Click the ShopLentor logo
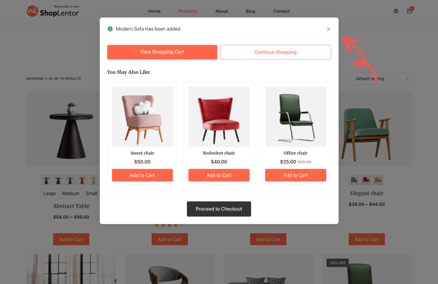 [x=53, y=11]
